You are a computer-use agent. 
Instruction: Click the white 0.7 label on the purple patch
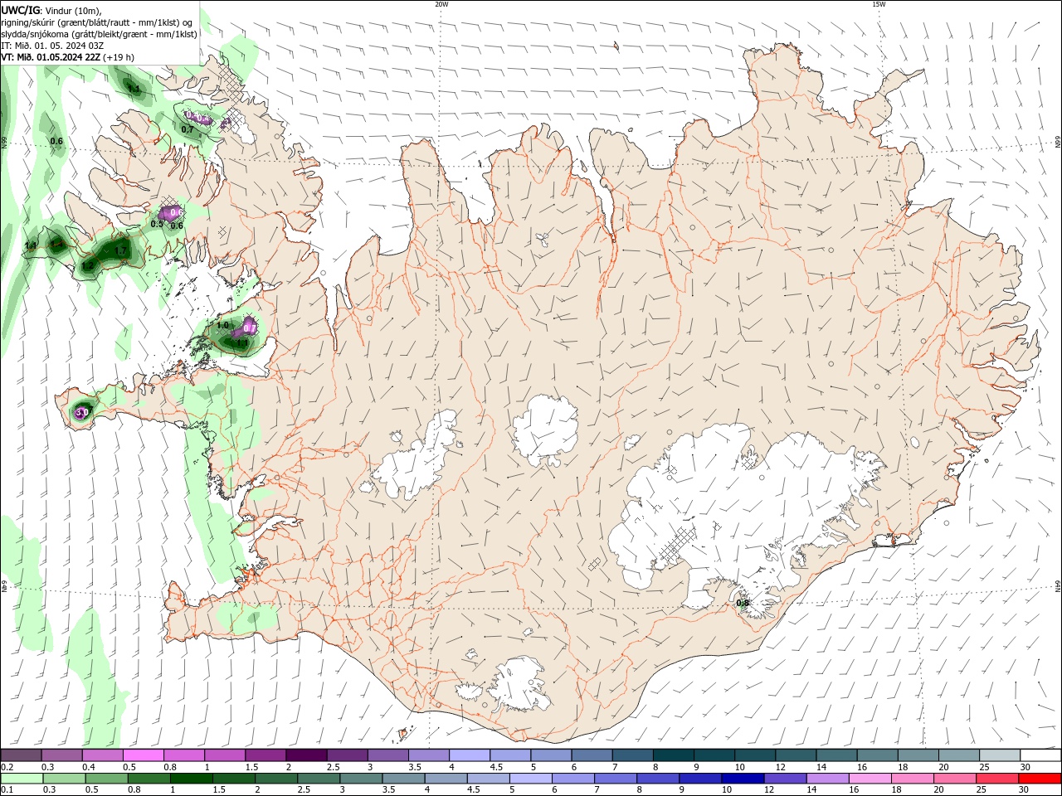250,329
